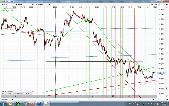Open the 5 min timeframe dropdown
169x106 pixels.
point(33,5)
